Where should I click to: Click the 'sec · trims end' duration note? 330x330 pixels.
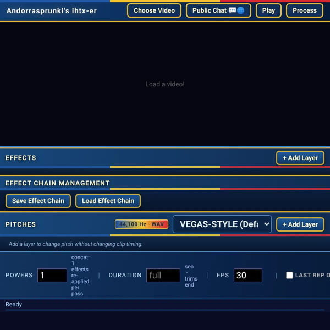click(x=191, y=276)
